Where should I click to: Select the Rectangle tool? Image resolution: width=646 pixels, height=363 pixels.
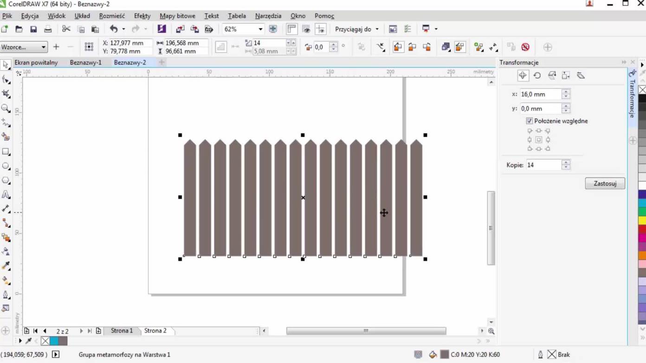pos(6,152)
